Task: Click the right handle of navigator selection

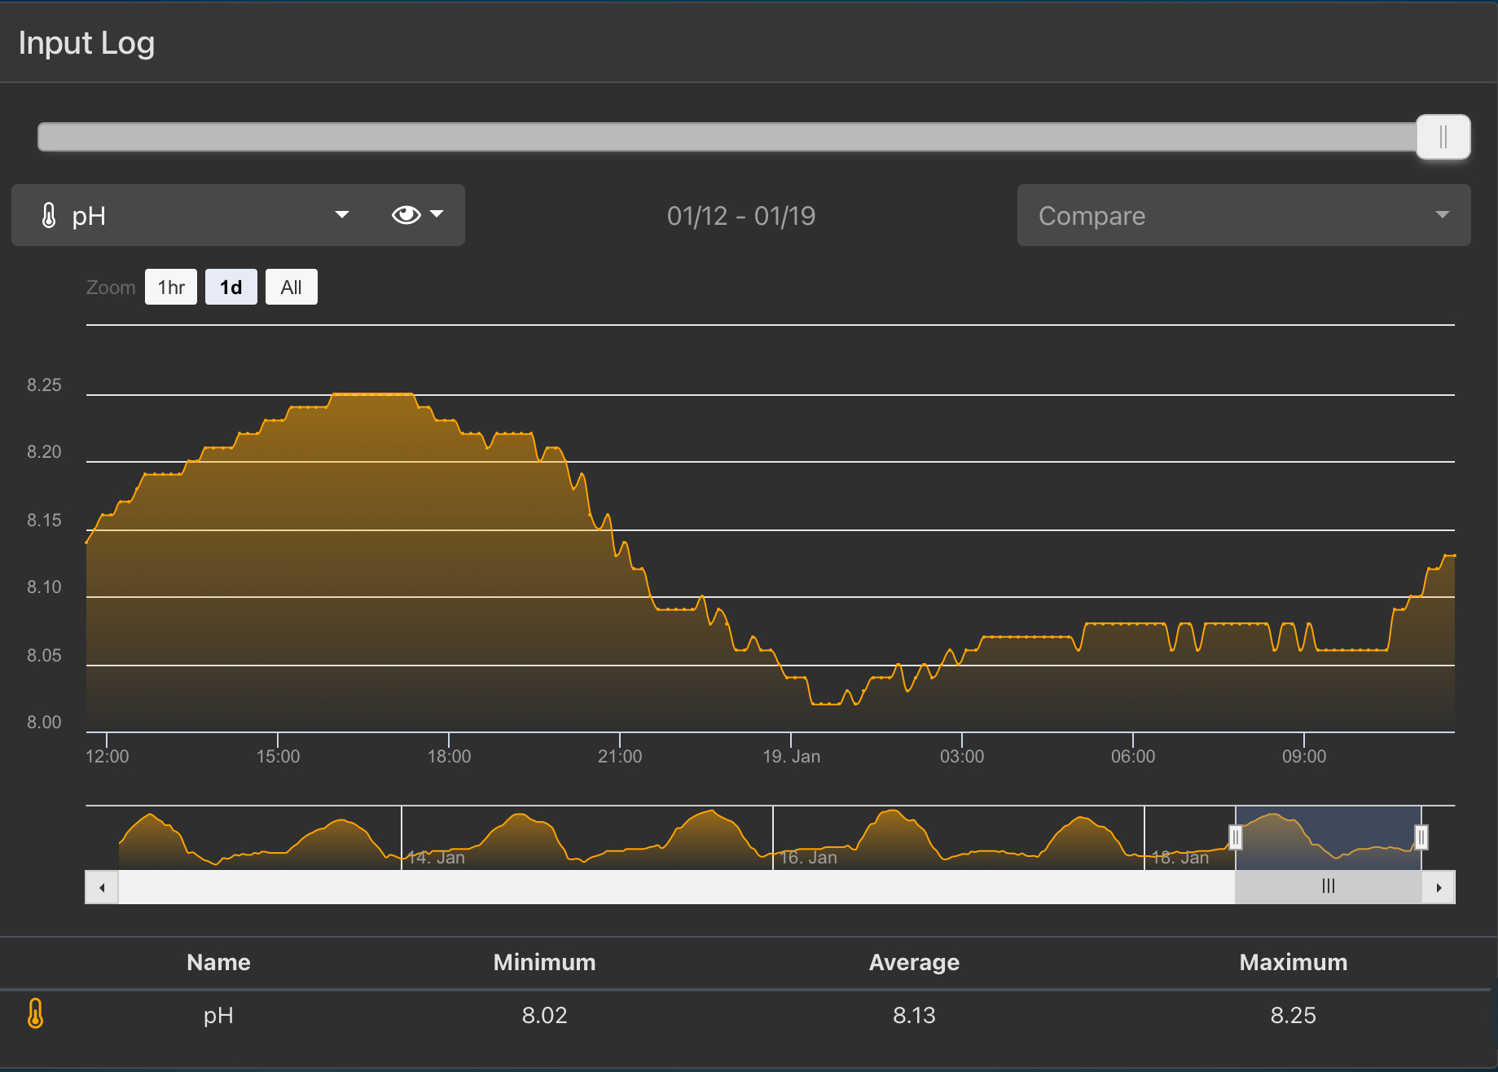Action: (x=1421, y=837)
